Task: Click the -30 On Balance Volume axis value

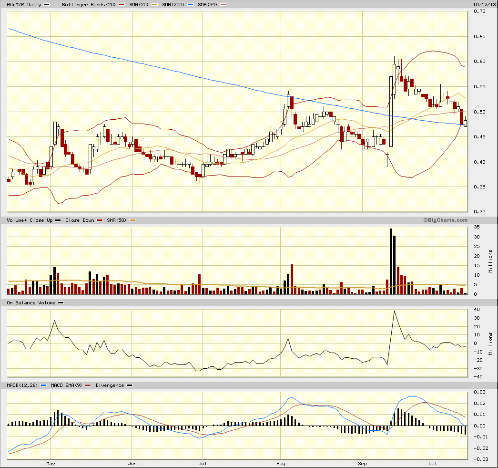Action: (478, 368)
